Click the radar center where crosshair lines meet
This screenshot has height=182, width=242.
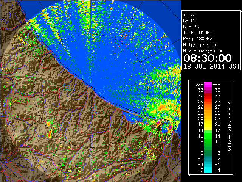pyautogui.click(x=91, y=91)
